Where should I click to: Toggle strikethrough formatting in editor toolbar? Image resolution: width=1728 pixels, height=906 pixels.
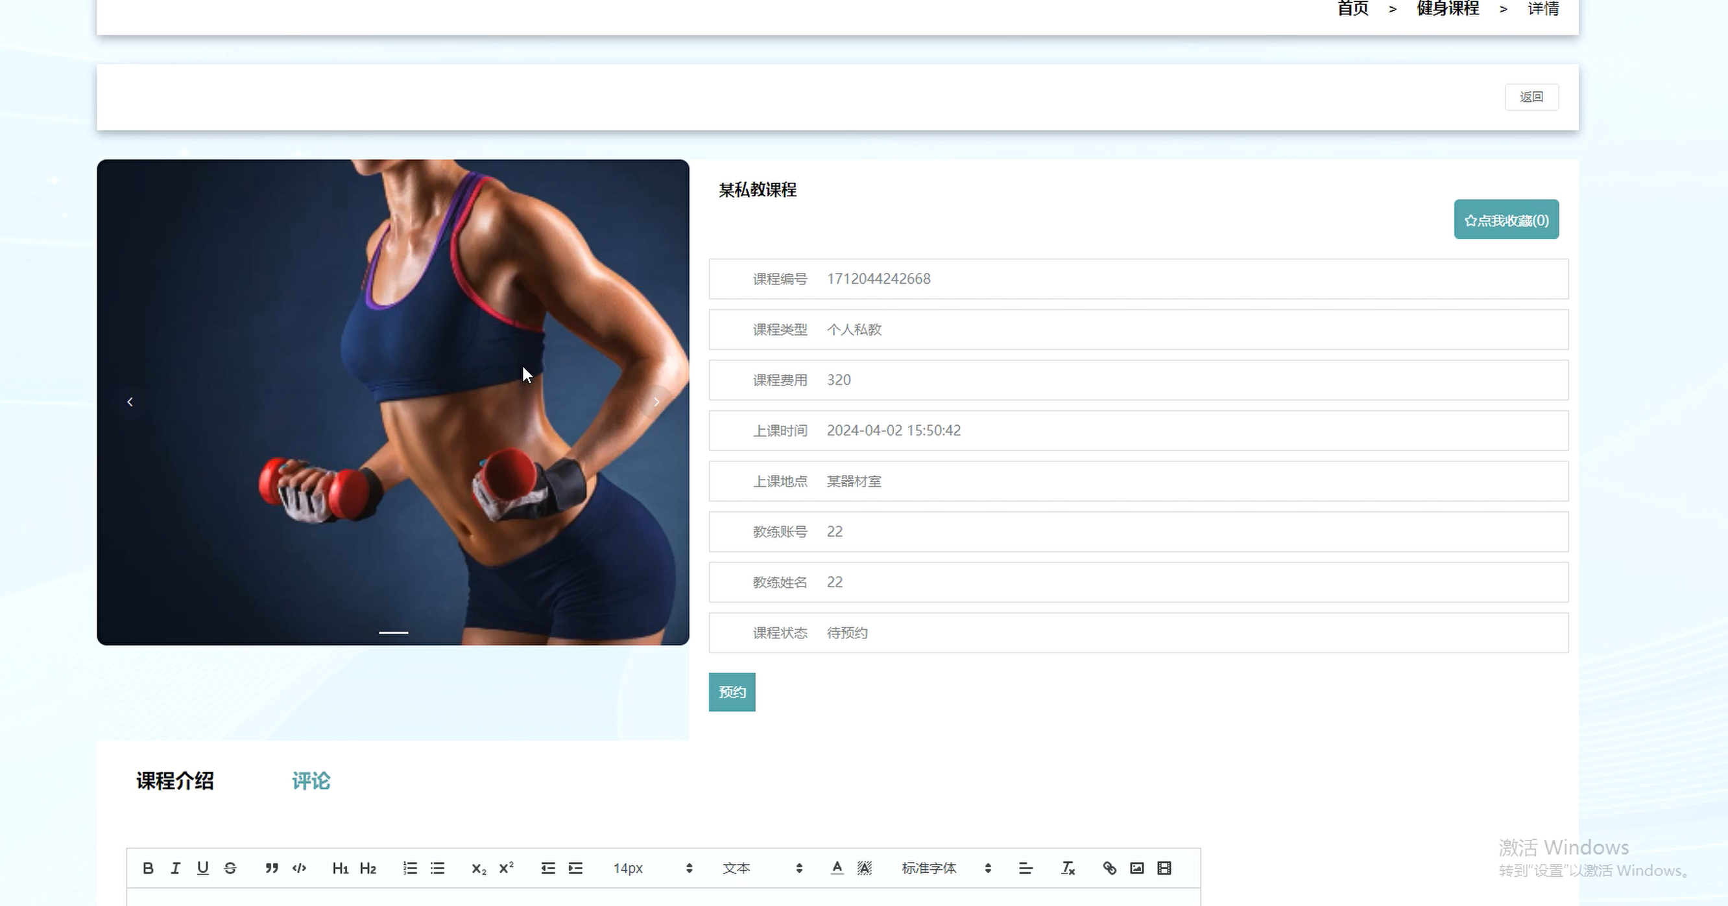coord(230,868)
